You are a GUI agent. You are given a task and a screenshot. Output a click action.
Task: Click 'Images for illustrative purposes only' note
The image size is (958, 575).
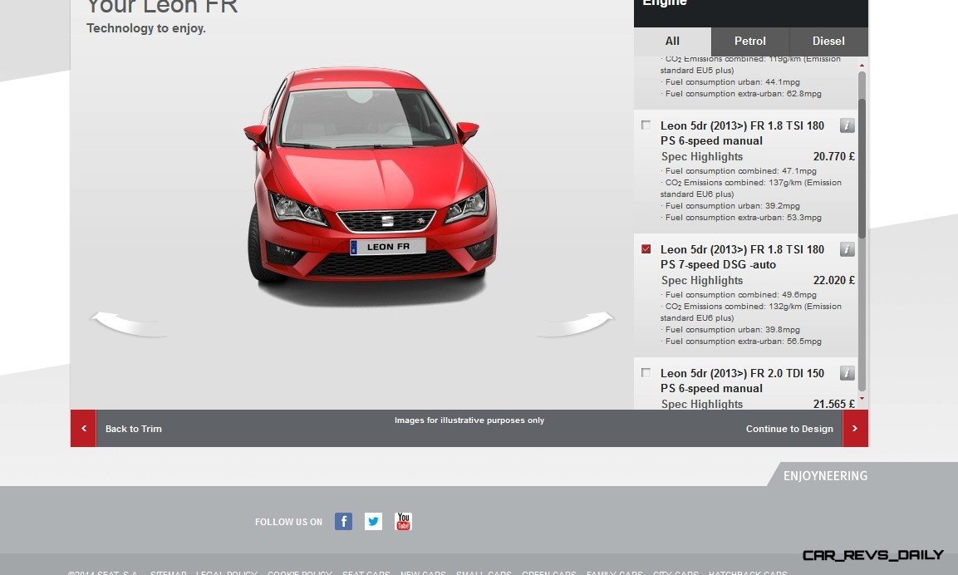469,420
